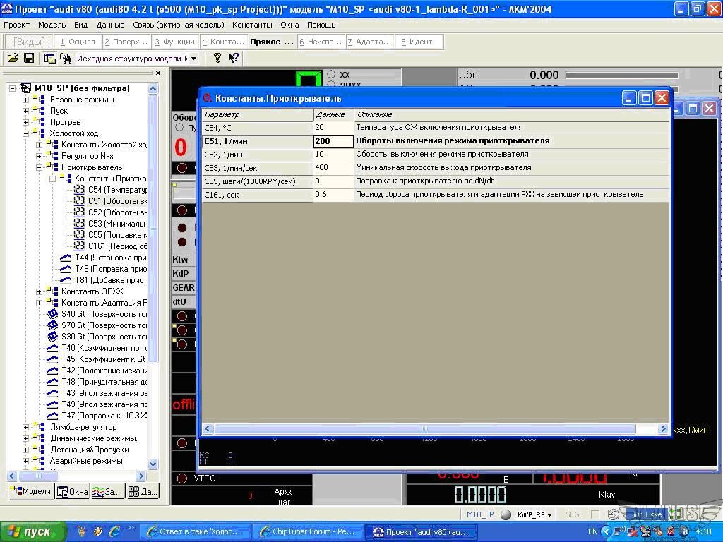Screen dimensions: 723x542
Task: Expand the Лямбда-регулятор tree node
Action: click(26, 427)
